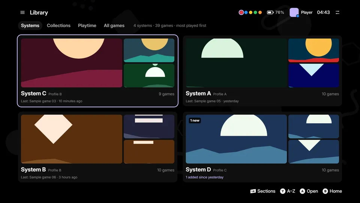Image resolution: width=360 pixels, height=203 pixels.
Task: Click System D '10 games' count
Action: 330,170
